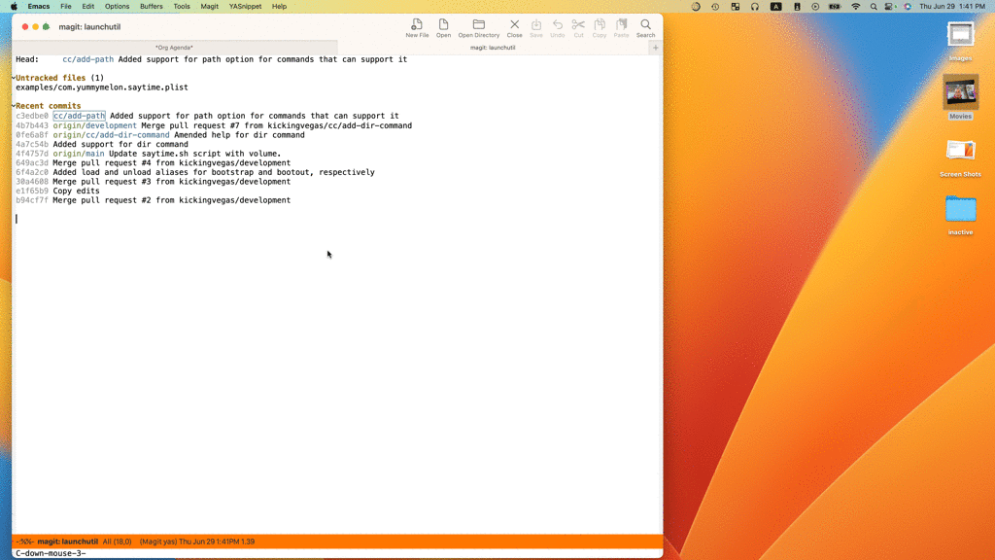
Task: Click boxed cc/add-path branch in commits
Action: point(80,116)
